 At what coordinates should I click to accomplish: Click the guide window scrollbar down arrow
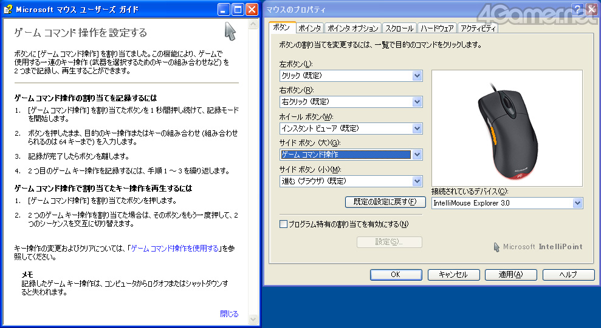(x=253, y=319)
